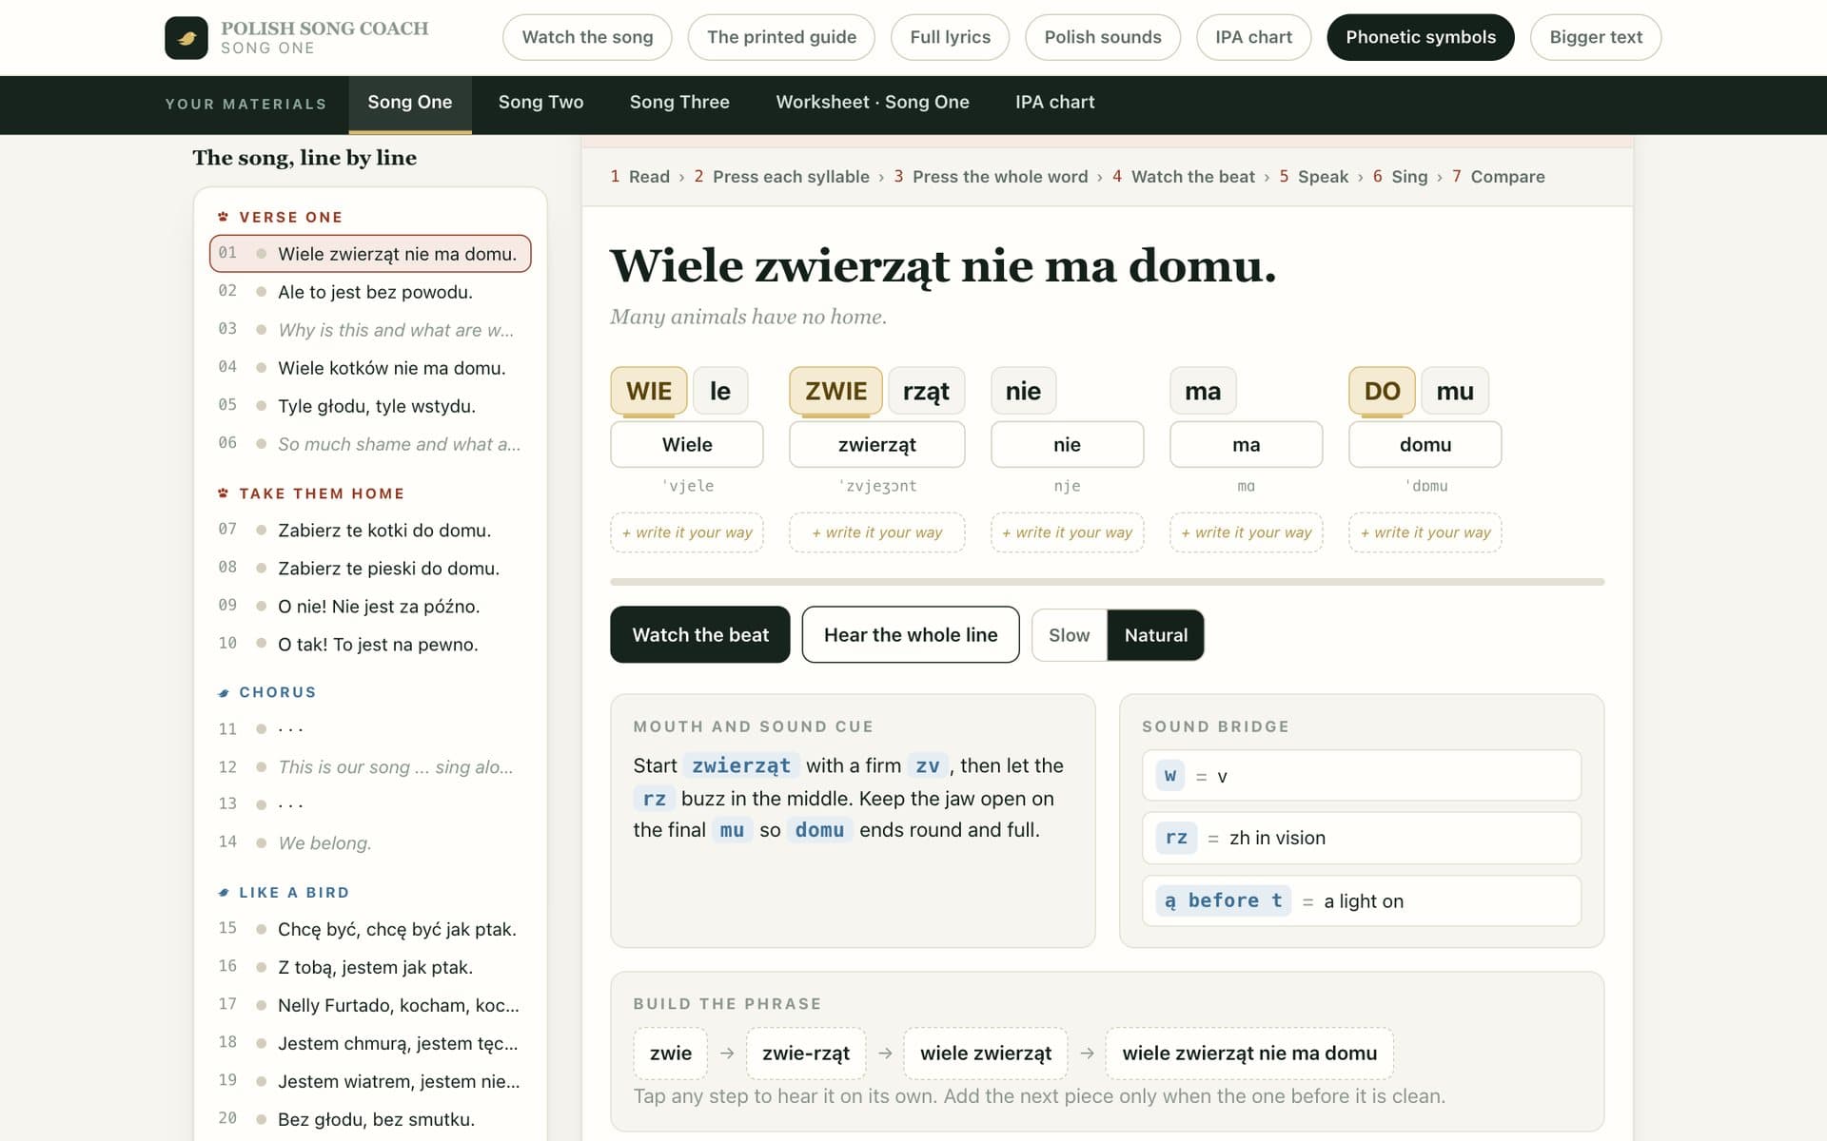This screenshot has width=1827, height=1141.
Task: Select line 07 Zabierz te kotki do domu
Action: pos(370,531)
